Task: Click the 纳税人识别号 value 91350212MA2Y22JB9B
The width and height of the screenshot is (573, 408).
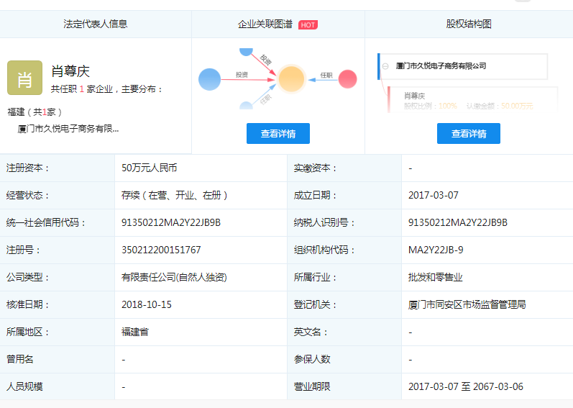Action: pyautogui.click(x=458, y=222)
